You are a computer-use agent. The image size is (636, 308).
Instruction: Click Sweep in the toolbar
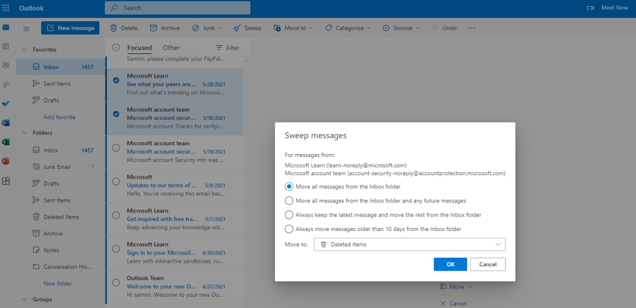tap(247, 28)
